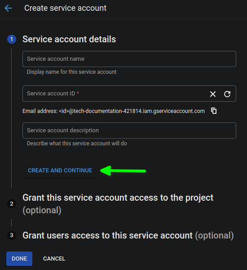Screen dimensions: 247x270
Task: Click the Display name for this service account hint
Action: coord(71,72)
